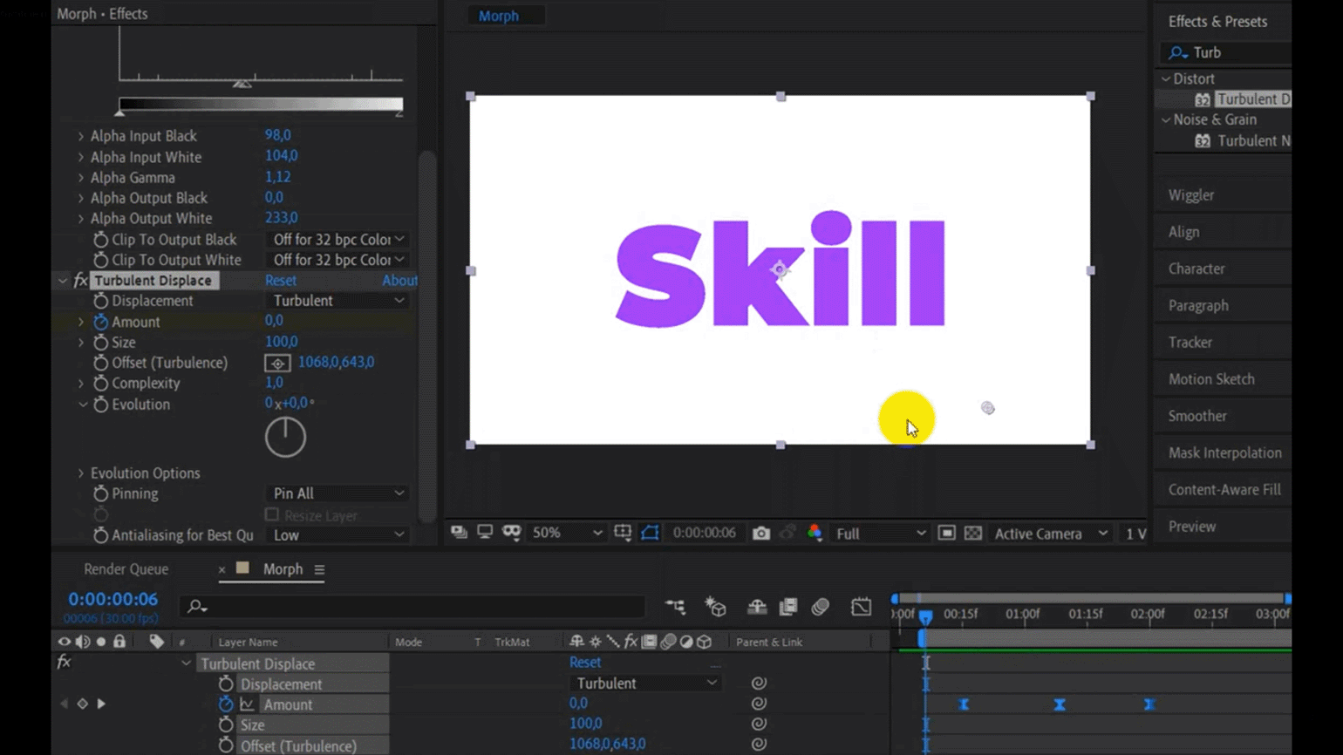Select Turbulent Noise effect preset
This screenshot has width=1343, height=755.
coord(1252,140)
